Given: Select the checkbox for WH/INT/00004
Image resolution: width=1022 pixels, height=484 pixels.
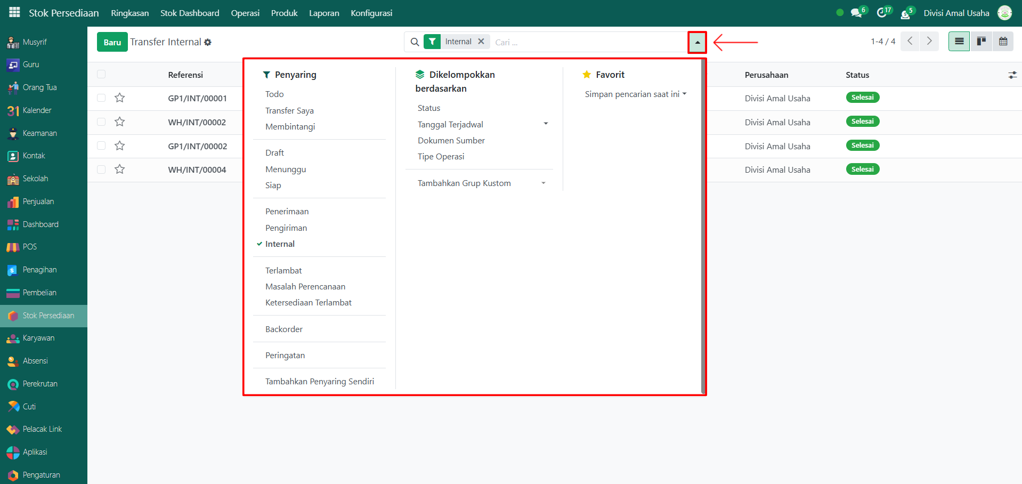Looking at the screenshot, I should [x=101, y=170].
